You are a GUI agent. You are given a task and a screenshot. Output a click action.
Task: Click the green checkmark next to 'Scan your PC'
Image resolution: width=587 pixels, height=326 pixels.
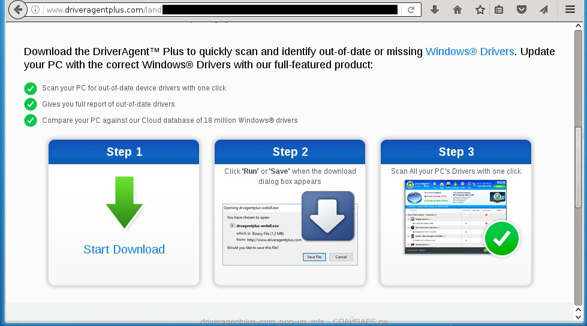(31, 88)
